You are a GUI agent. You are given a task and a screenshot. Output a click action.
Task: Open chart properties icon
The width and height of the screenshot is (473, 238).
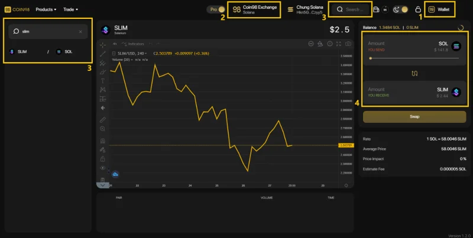point(320,44)
